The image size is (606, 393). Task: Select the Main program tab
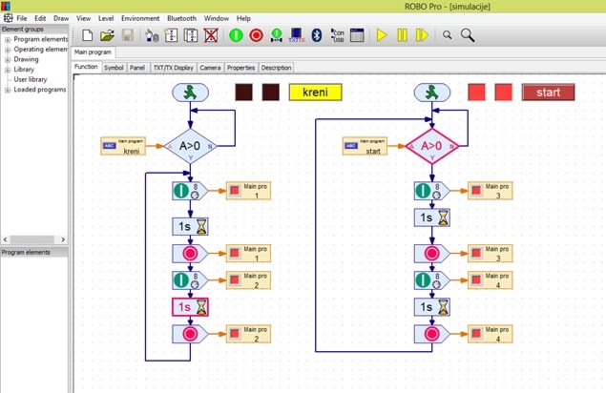point(93,52)
